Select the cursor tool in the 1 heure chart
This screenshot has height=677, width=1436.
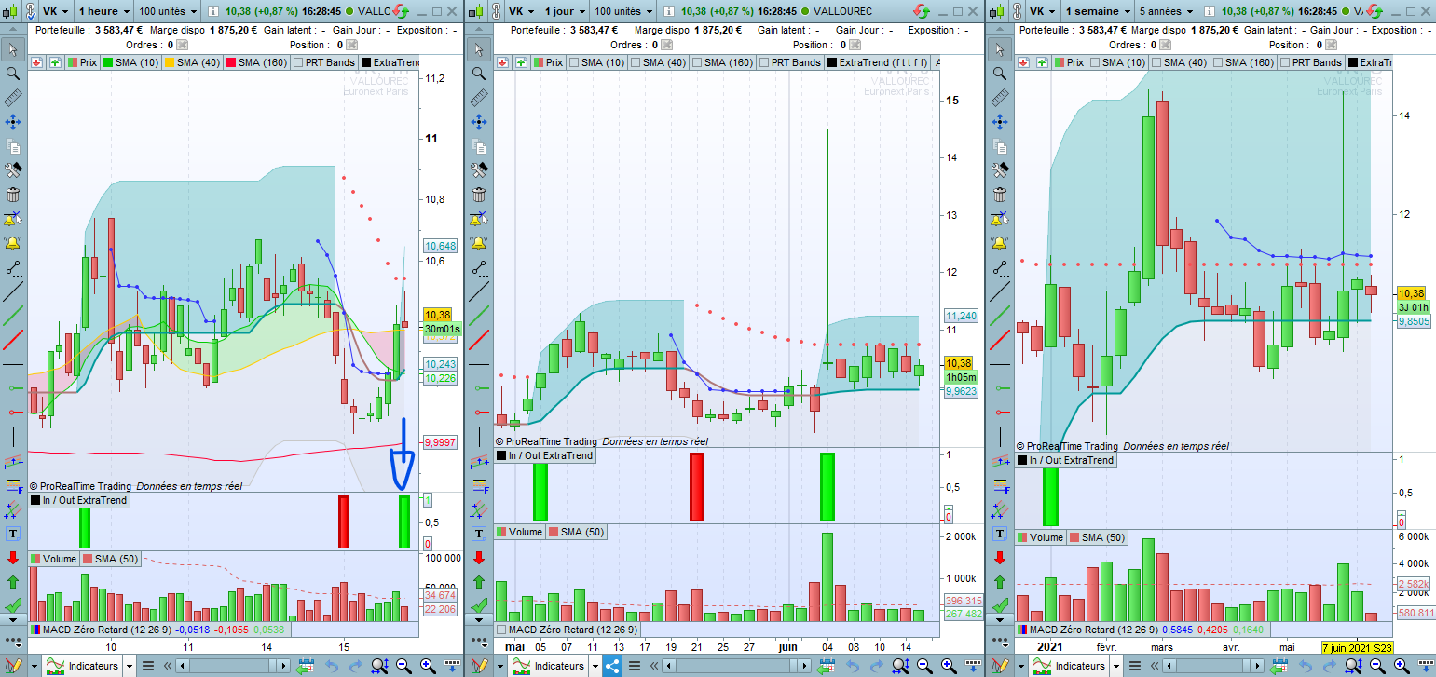[13, 49]
